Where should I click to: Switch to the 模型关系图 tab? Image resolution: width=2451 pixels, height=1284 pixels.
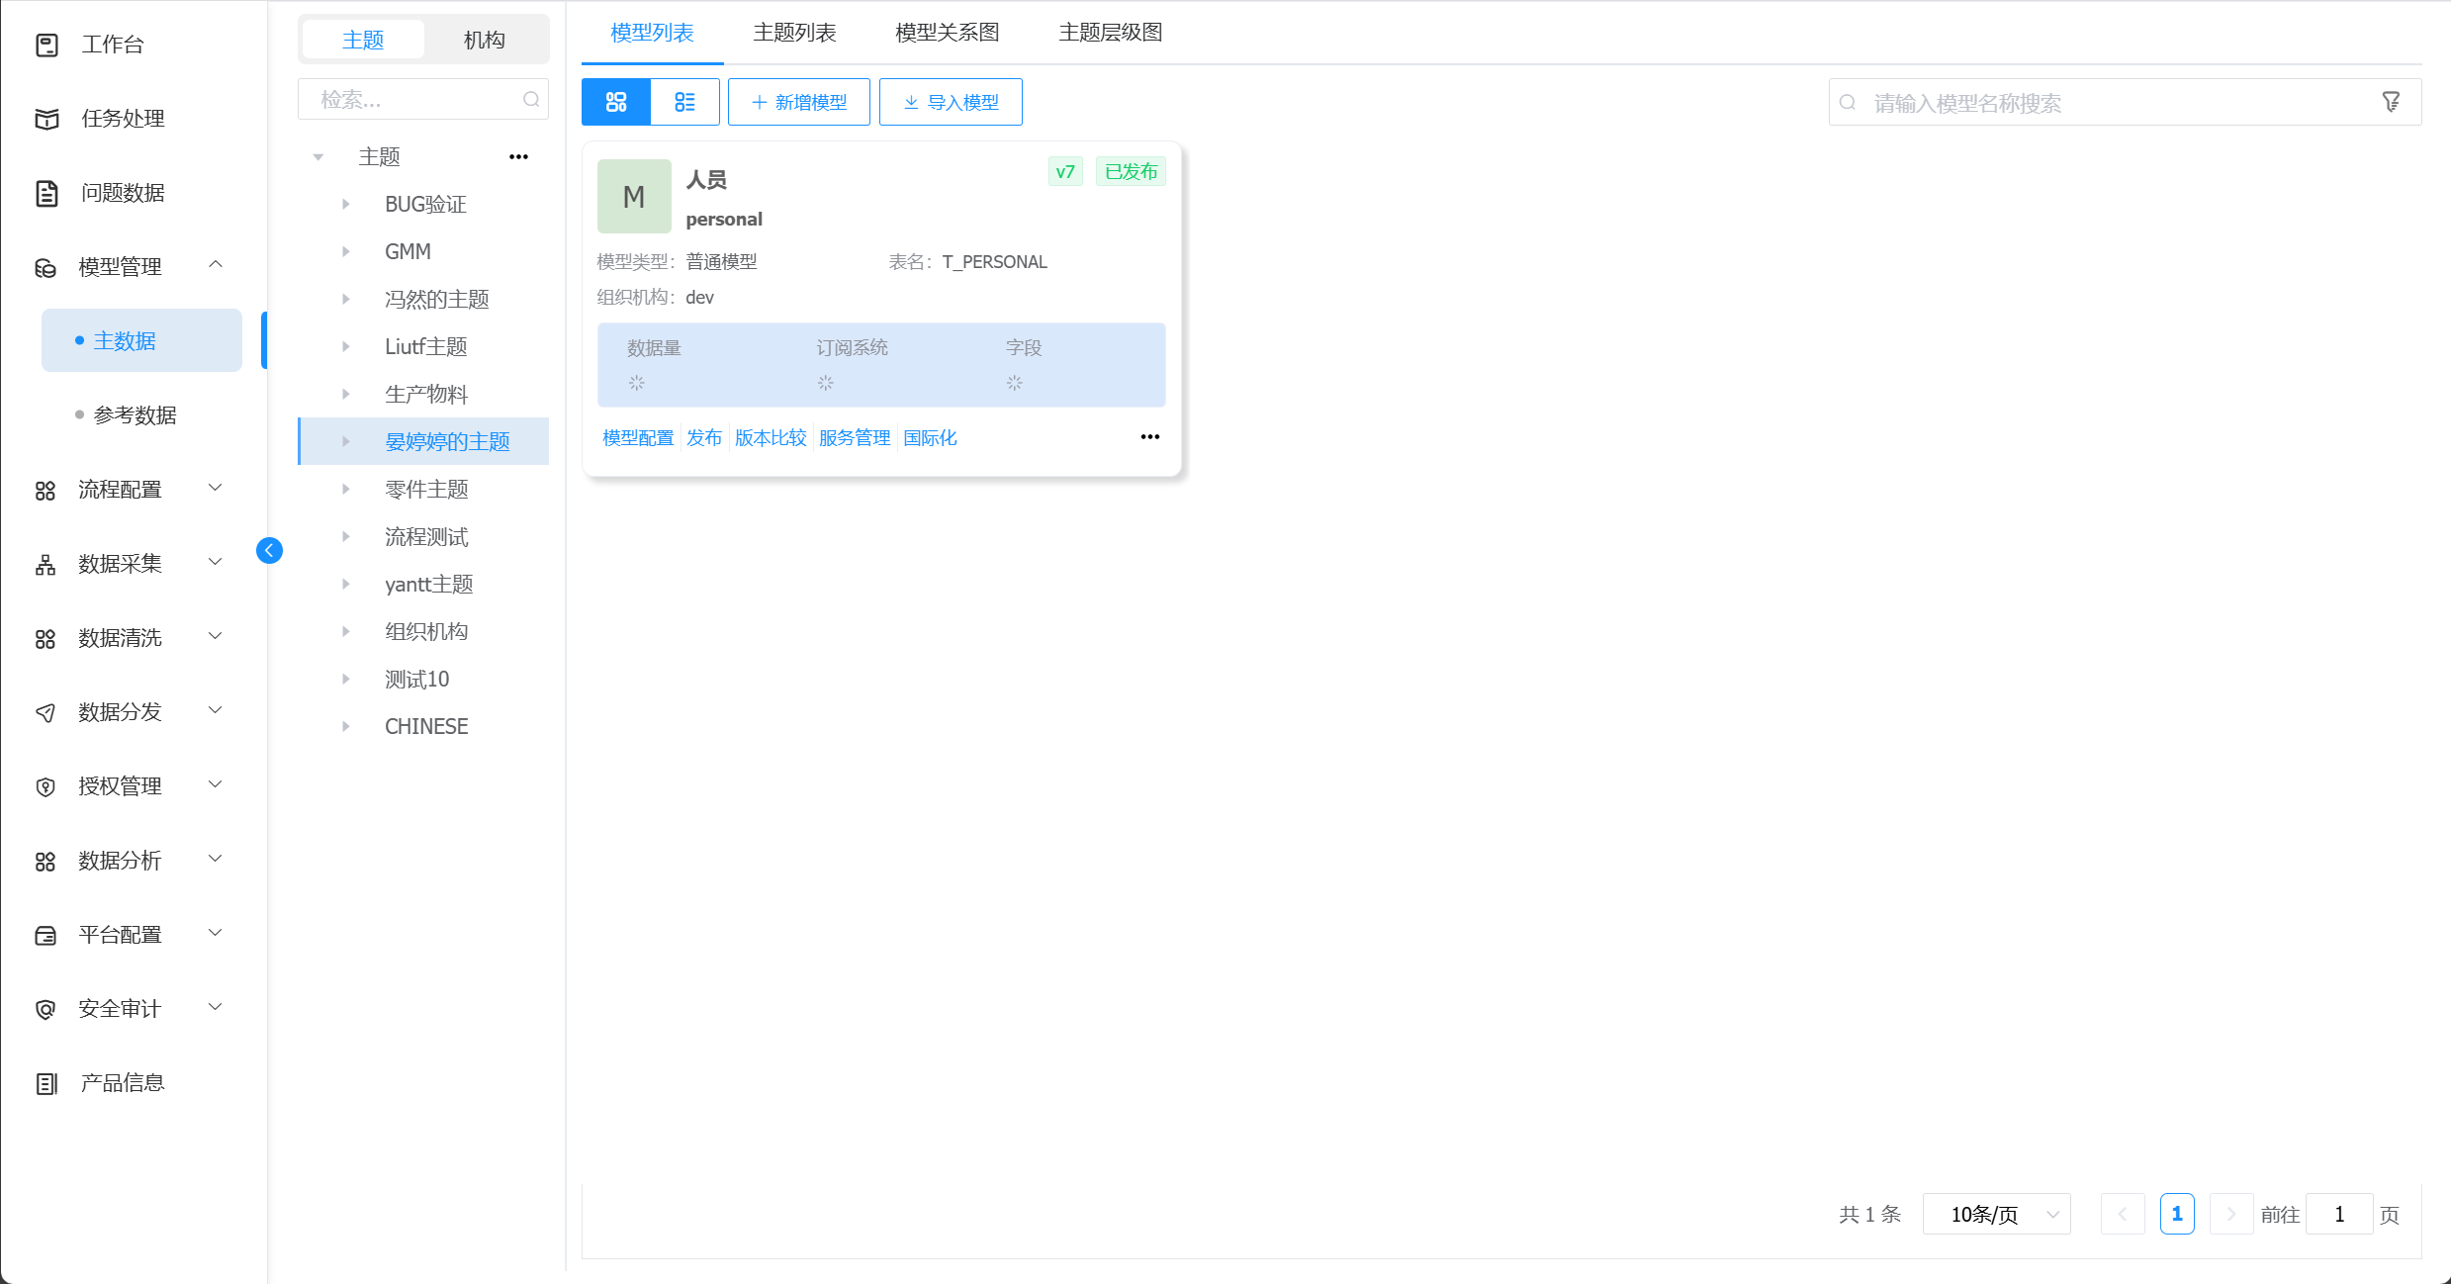pos(947,33)
